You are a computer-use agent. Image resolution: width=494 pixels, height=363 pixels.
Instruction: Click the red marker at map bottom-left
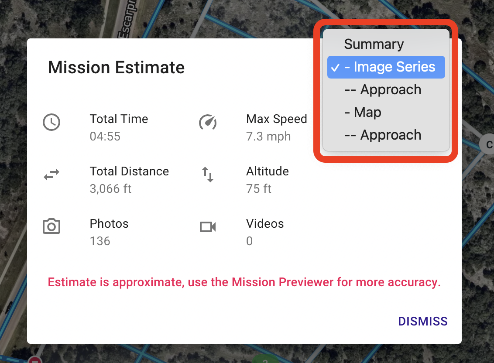(x=35, y=360)
